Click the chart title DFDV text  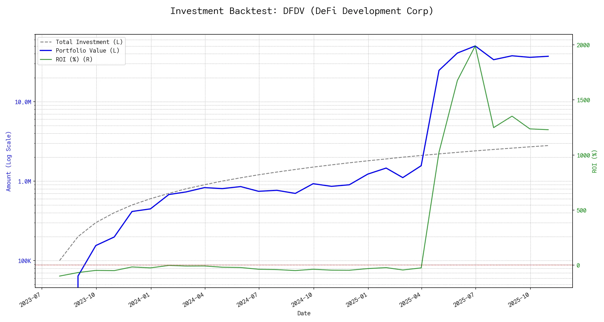click(x=293, y=11)
